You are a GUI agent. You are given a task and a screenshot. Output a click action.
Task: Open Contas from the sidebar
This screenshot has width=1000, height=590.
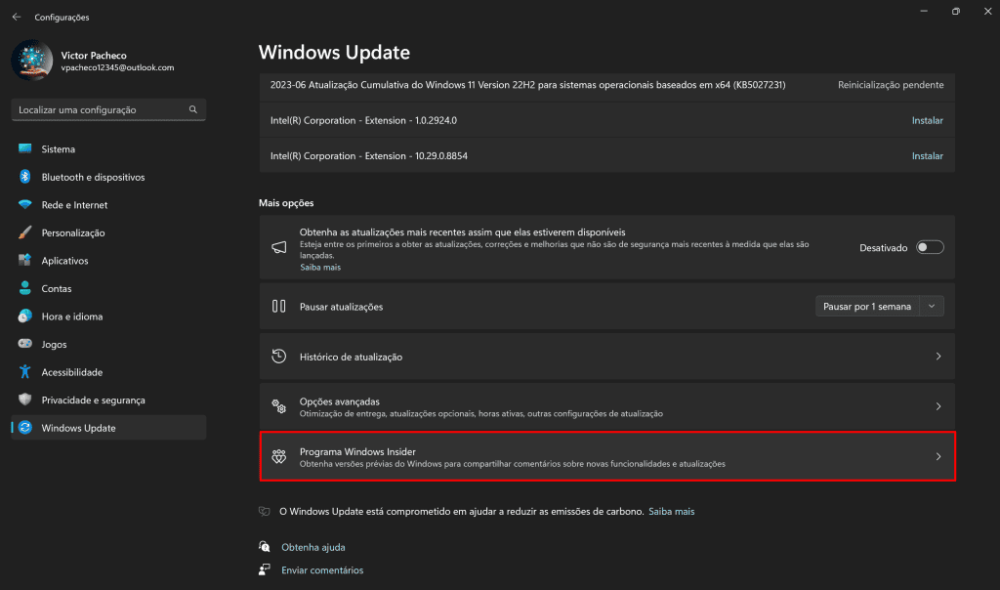pos(59,288)
